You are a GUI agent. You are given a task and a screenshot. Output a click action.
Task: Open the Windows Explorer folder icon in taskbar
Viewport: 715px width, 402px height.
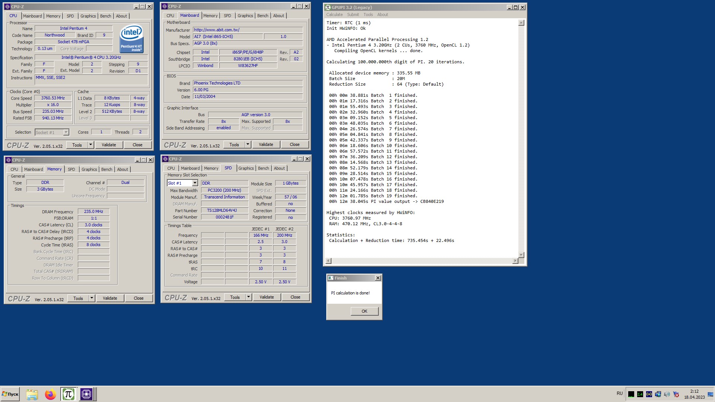[x=32, y=394]
